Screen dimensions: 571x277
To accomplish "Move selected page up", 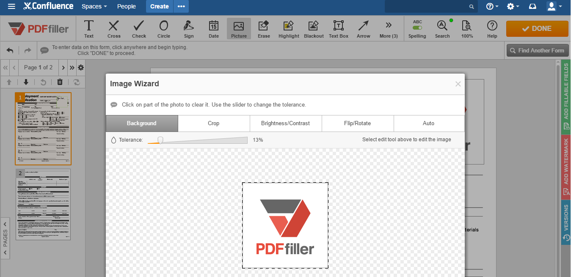I will (x=9, y=82).
